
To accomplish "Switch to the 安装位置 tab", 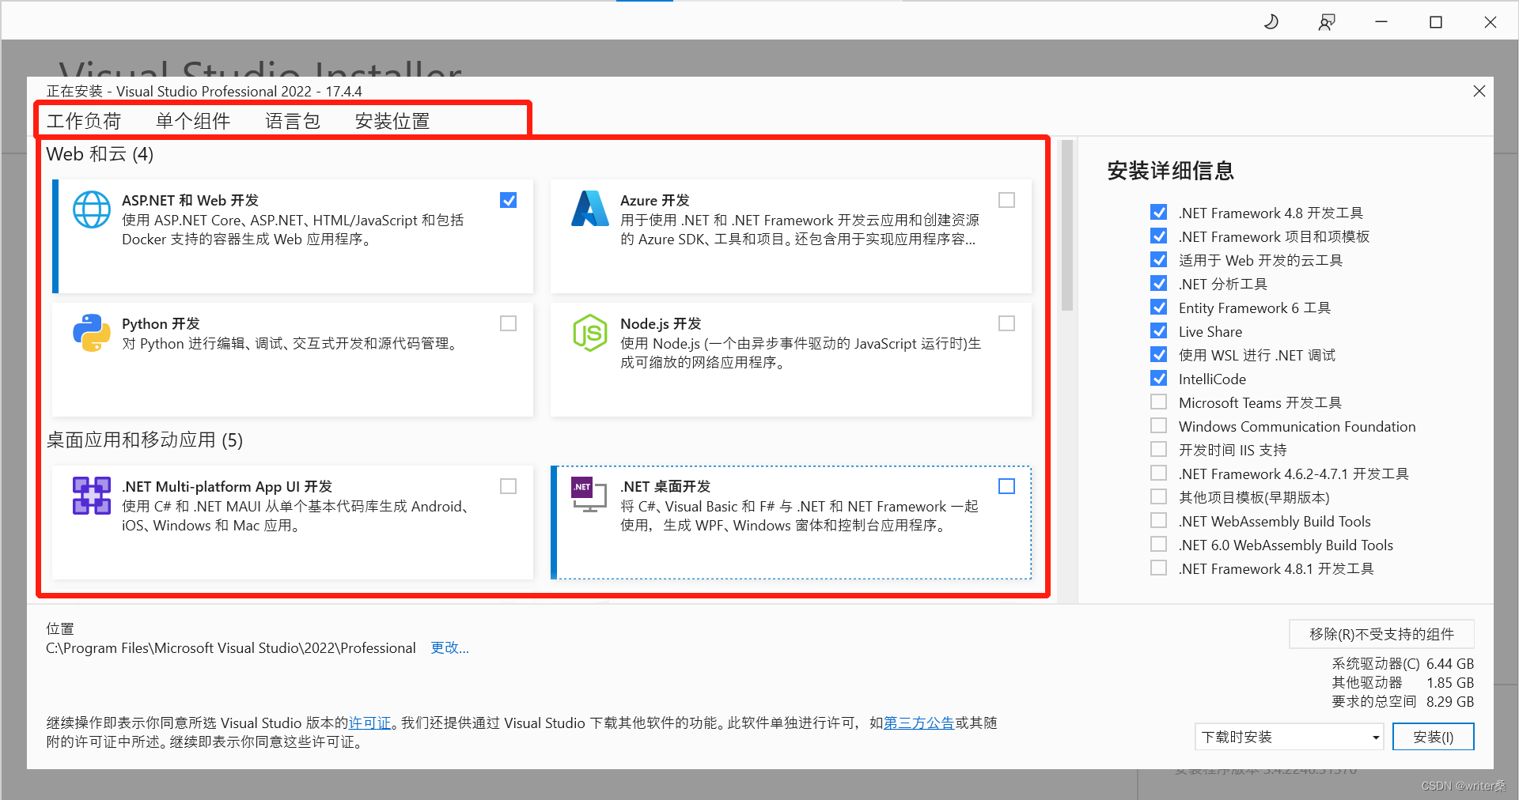I will point(392,121).
